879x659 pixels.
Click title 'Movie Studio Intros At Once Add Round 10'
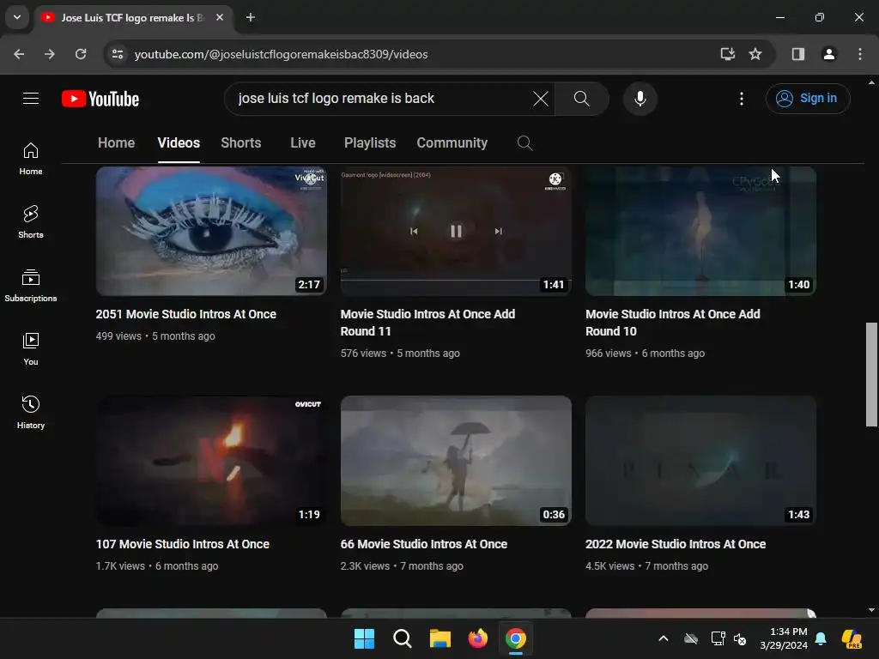(x=673, y=323)
